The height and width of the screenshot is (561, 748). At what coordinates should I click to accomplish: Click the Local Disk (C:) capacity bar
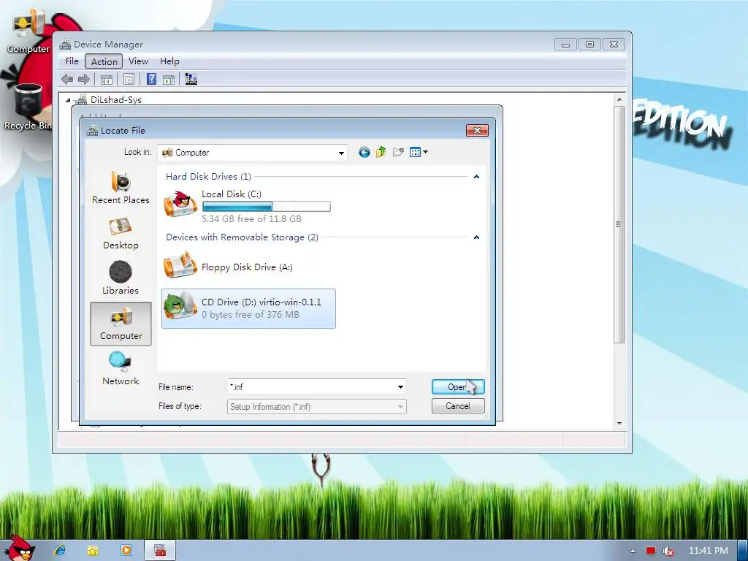click(x=266, y=207)
